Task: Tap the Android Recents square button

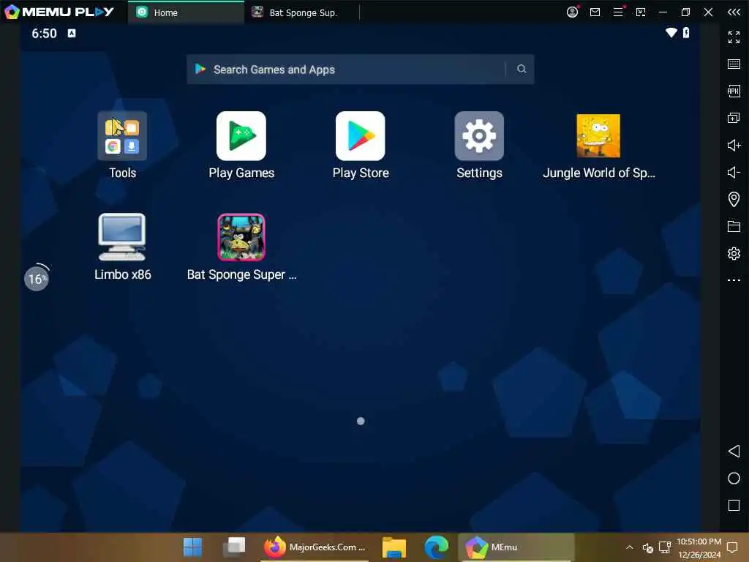Action: tap(734, 506)
